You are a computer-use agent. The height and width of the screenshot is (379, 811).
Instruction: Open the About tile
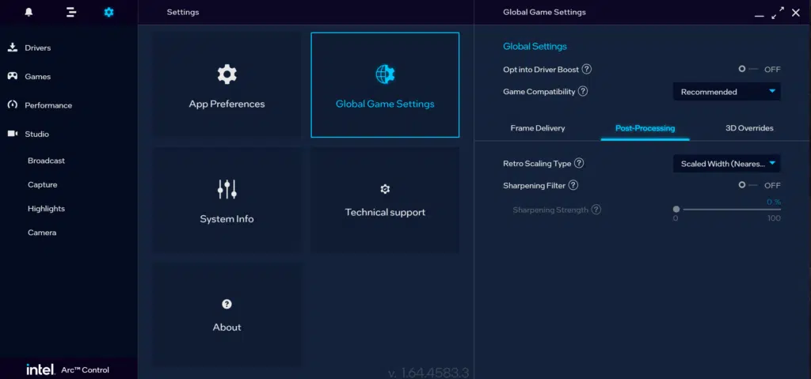click(227, 314)
